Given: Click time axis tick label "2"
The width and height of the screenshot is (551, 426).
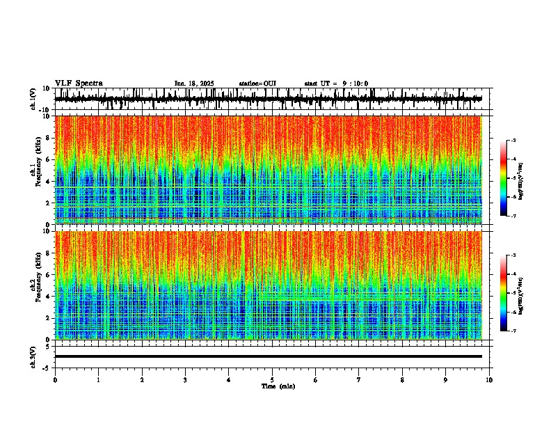Looking at the screenshot, I should (142, 380).
